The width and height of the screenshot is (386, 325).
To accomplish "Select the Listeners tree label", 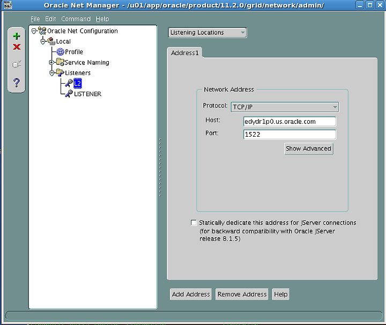I will tap(78, 73).
